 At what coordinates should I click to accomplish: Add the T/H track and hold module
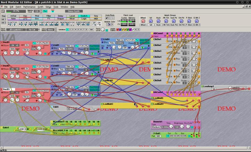[x=99, y=24]
